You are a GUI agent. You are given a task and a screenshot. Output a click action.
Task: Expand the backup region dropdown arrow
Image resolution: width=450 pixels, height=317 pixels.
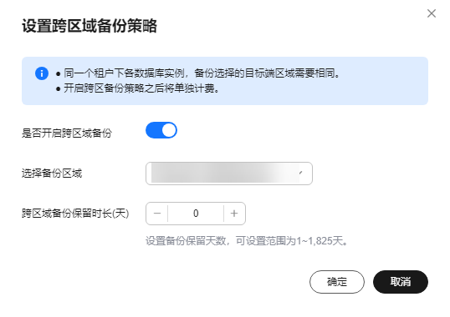[301, 173]
